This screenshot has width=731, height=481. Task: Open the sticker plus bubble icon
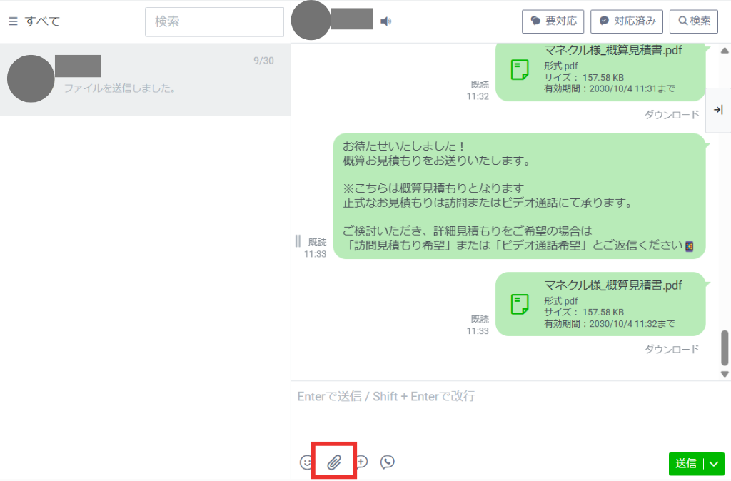[361, 462]
